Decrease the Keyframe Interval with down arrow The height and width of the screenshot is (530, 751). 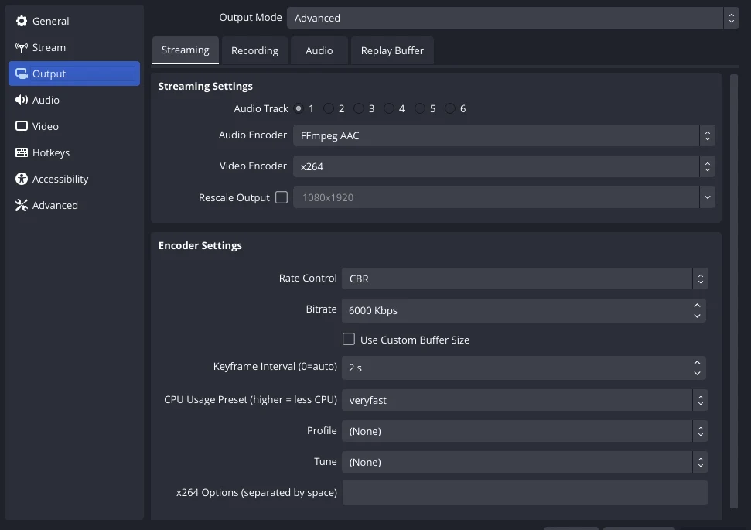click(x=697, y=373)
